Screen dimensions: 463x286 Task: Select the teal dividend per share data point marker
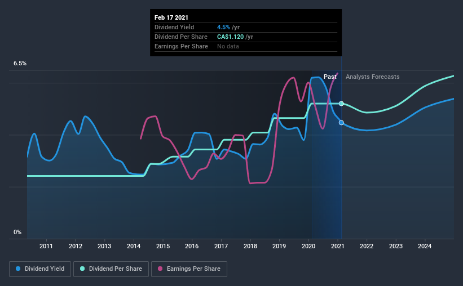click(x=341, y=104)
